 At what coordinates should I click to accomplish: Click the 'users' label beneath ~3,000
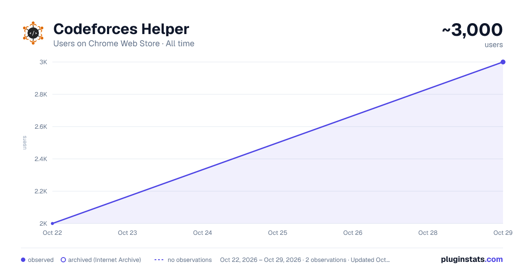tap(493, 45)
